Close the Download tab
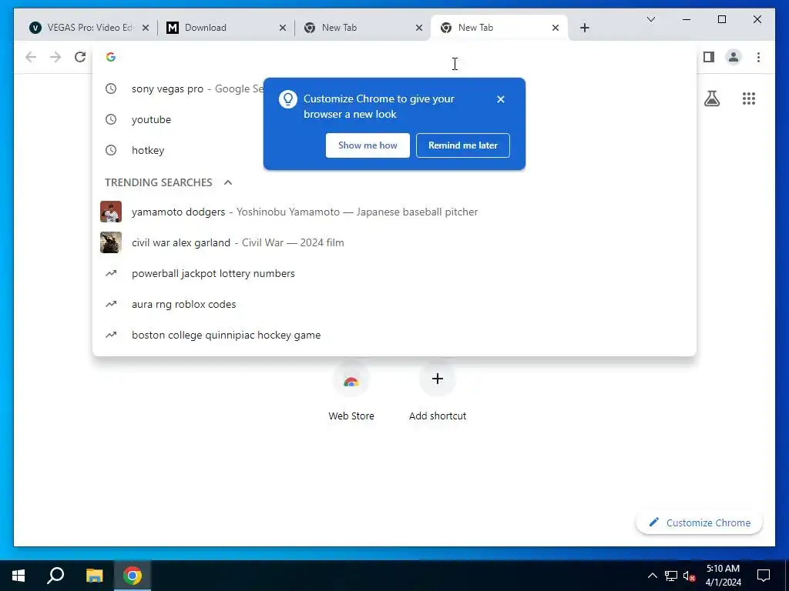This screenshot has width=789, height=591. [283, 28]
